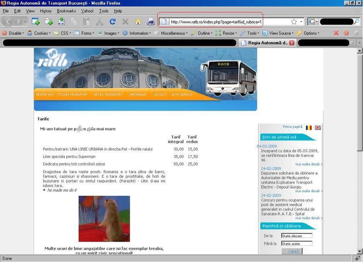This screenshot has width=363, height=262.
Task: Switch to Romanian language flag
Action: point(309,128)
